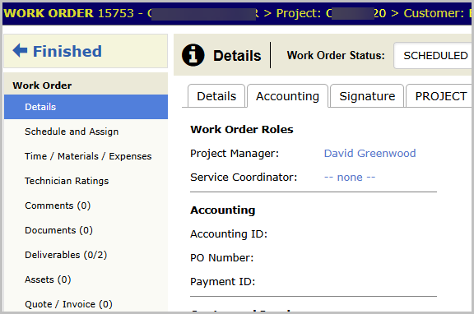Click the WORK ORDER 15753 title text
The image size is (474, 314).
pos(68,13)
